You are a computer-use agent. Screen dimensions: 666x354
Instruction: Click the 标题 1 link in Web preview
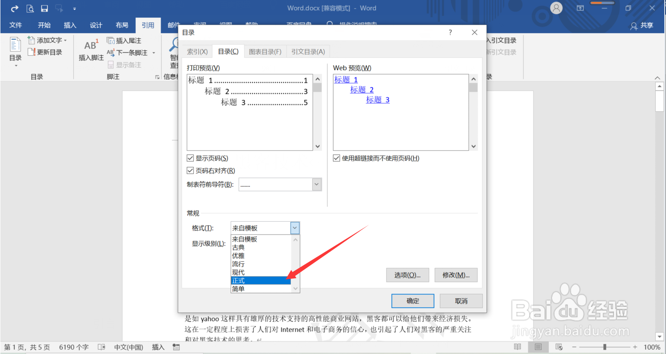346,80
